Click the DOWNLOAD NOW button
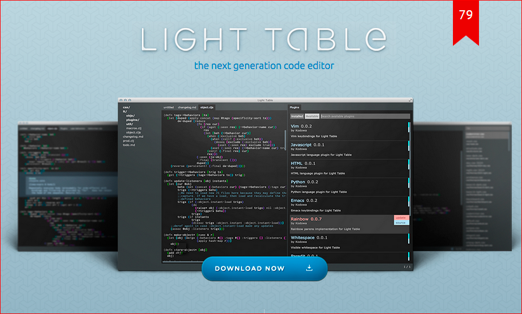Screen dimensions: 522x314 264,268
